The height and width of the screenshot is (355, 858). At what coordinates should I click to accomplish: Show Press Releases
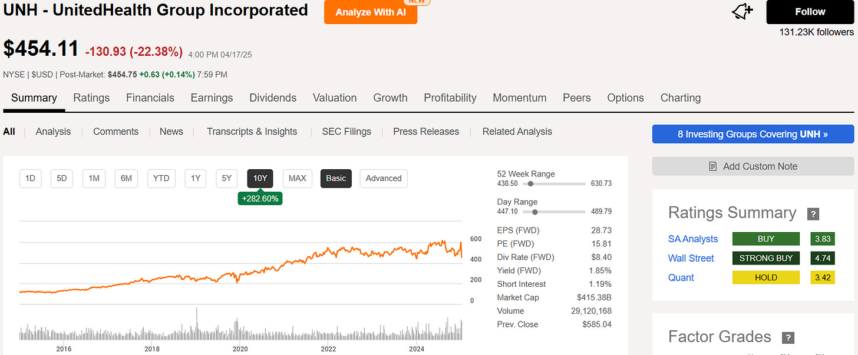tap(426, 132)
